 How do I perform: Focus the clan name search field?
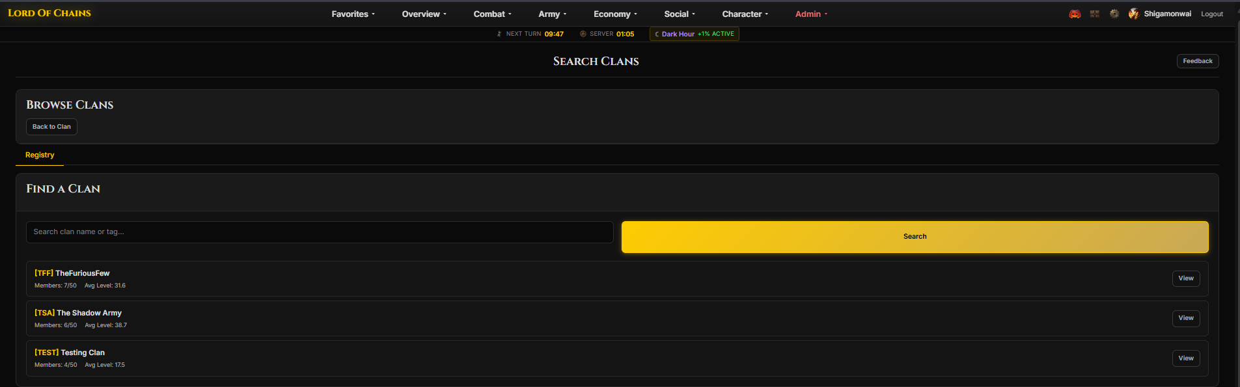[x=320, y=232]
